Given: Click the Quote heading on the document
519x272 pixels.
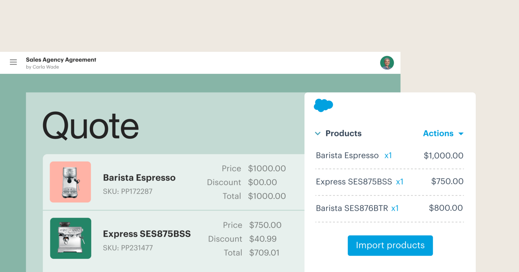Looking at the screenshot, I should pyautogui.click(x=90, y=126).
